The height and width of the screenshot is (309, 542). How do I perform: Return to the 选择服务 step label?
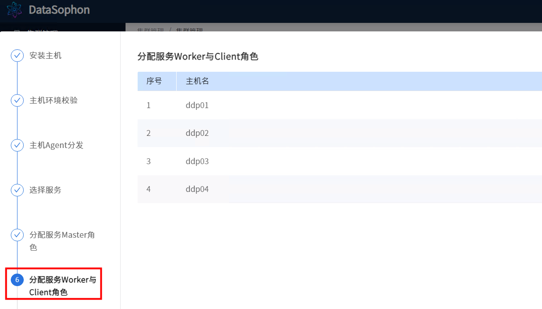45,190
